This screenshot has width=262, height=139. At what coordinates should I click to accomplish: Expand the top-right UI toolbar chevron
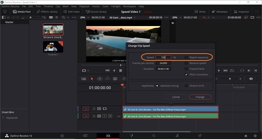[x=257, y=11]
